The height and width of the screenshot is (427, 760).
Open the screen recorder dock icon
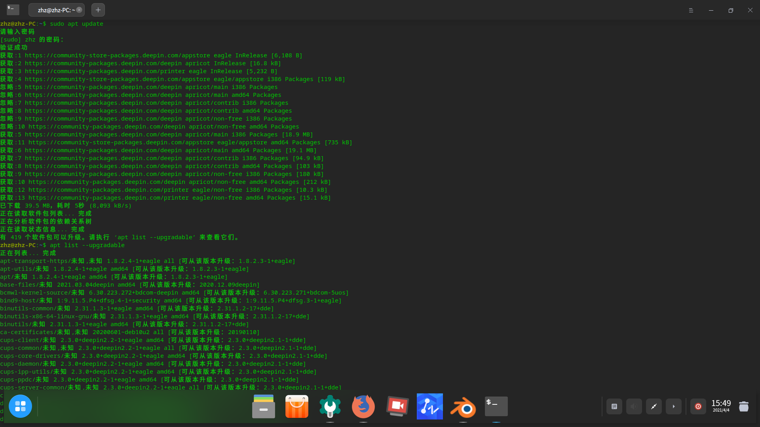point(397,406)
